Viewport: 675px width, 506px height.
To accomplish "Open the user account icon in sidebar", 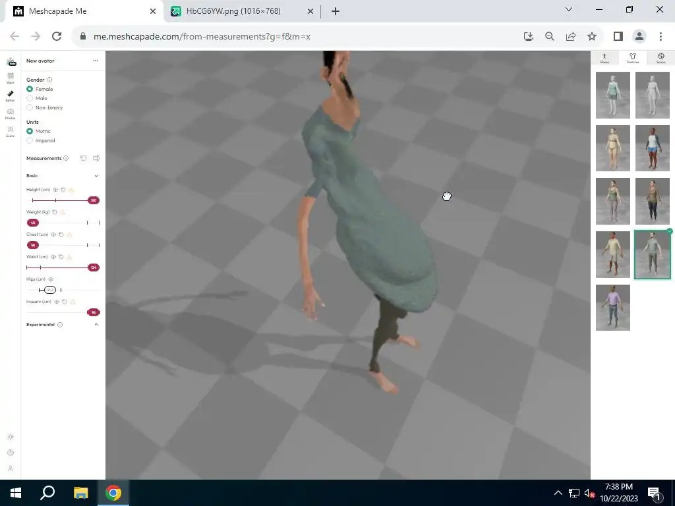I will (x=11, y=468).
